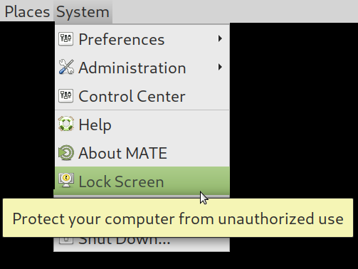Screen dimensions: 358x269
Task: Expand the Preferences submenu arrow
Action: point(220,38)
